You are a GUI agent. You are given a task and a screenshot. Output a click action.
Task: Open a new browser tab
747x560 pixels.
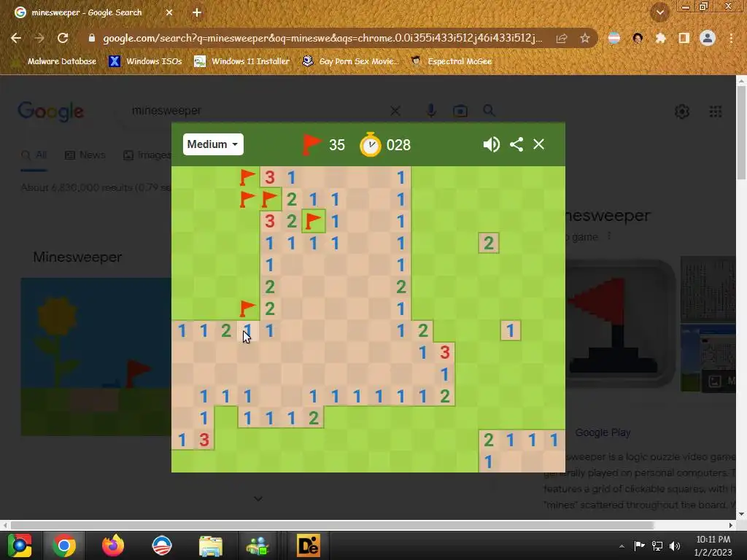point(197,13)
